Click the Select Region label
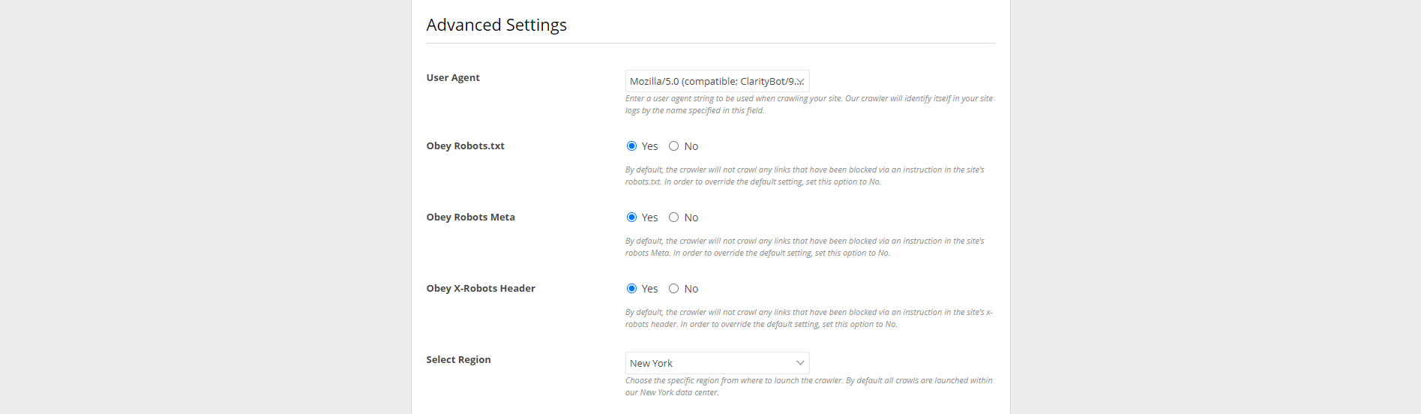This screenshot has height=414, width=1421. 458,359
